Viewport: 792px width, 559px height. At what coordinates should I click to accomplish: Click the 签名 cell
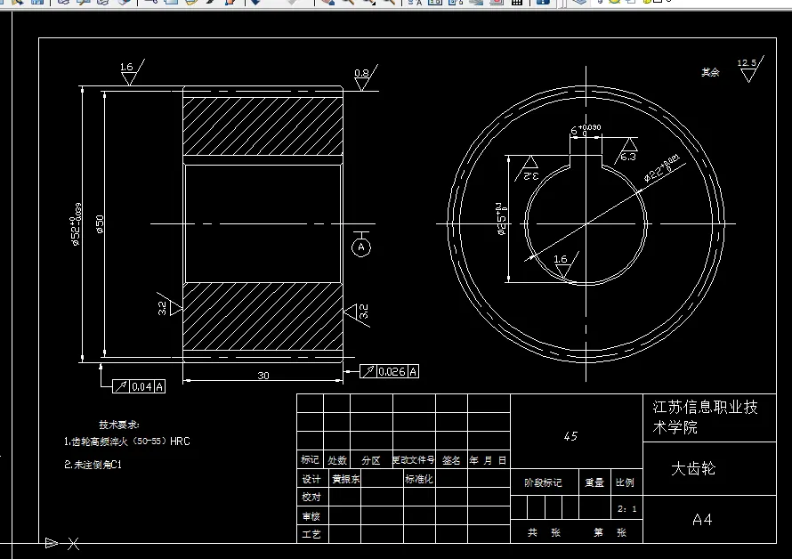coord(451,460)
